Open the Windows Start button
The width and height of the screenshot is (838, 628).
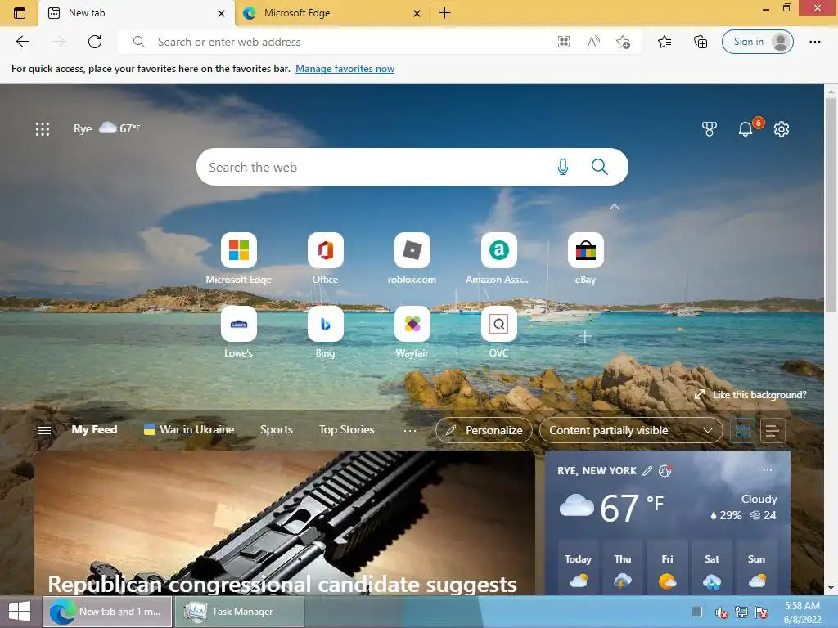pyautogui.click(x=20, y=612)
